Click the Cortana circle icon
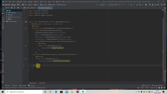Viewport: 167px width, 94px height. (45, 92)
